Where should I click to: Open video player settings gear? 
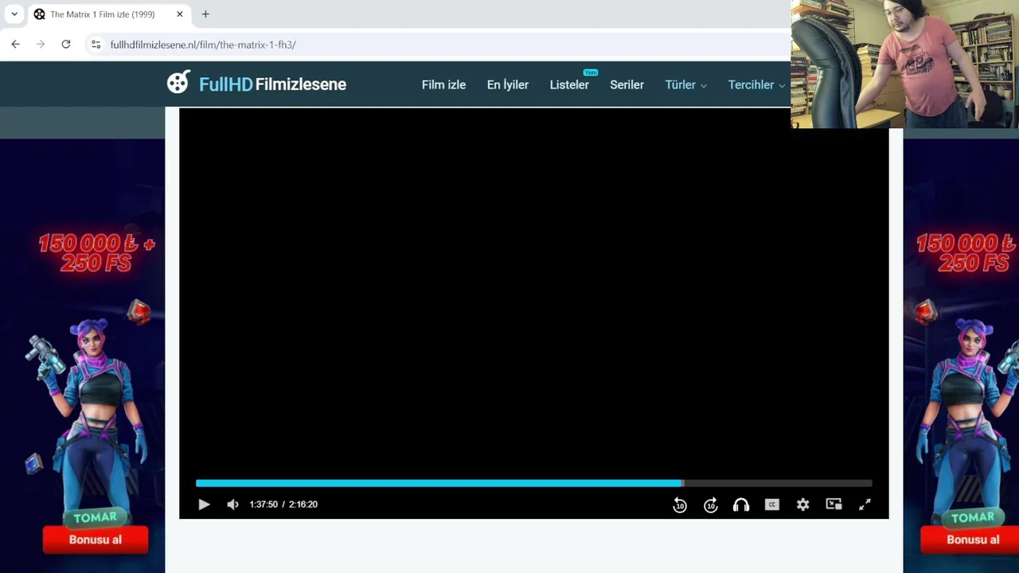pyautogui.click(x=802, y=505)
